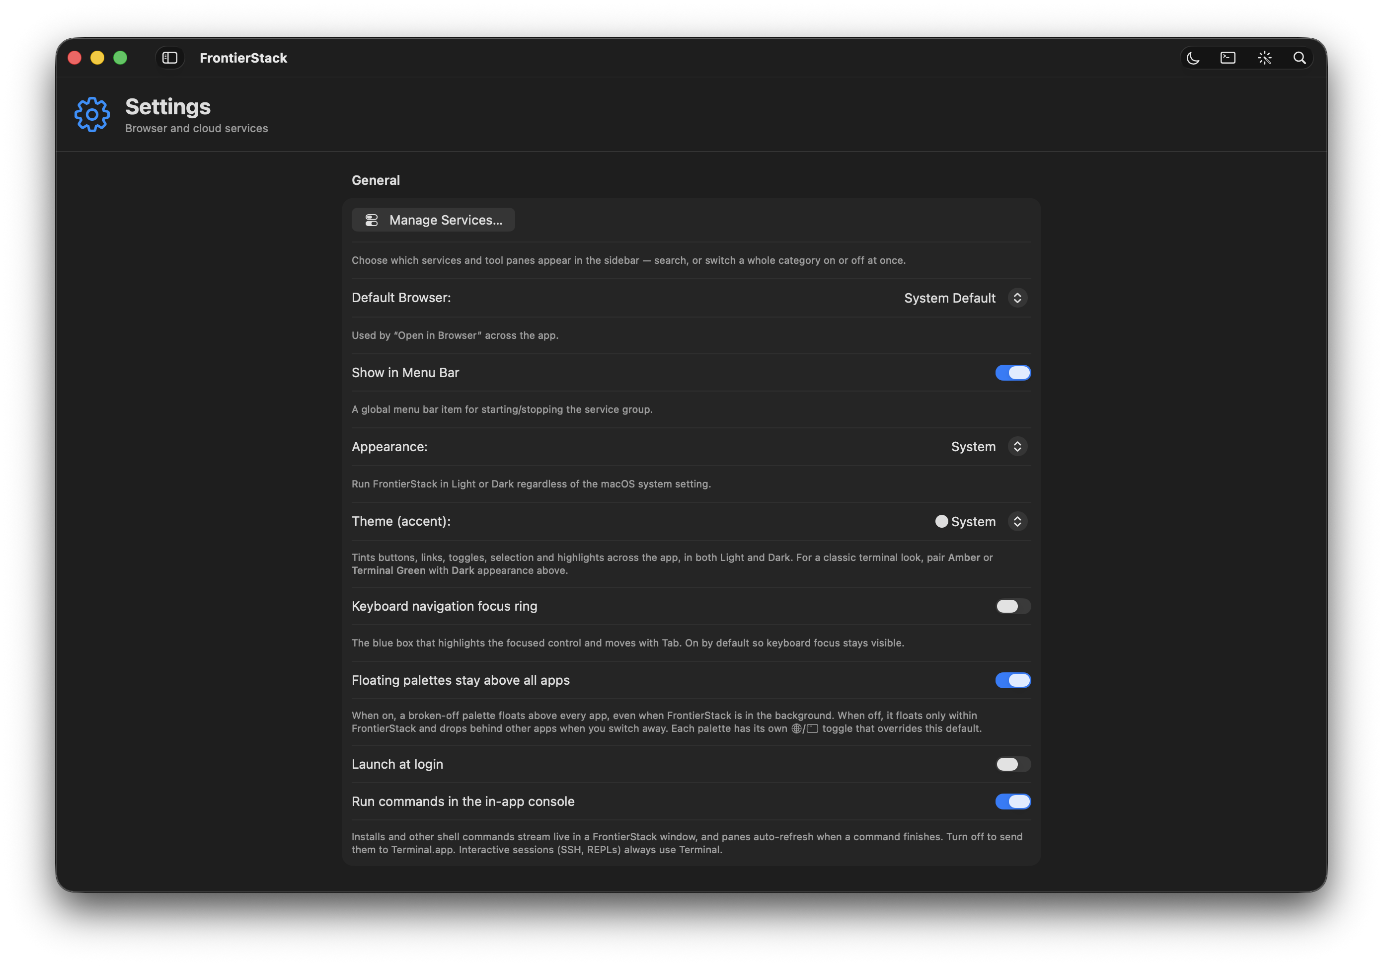This screenshot has width=1383, height=966.
Task: Click the "Launch at login" label
Action: 397,765
